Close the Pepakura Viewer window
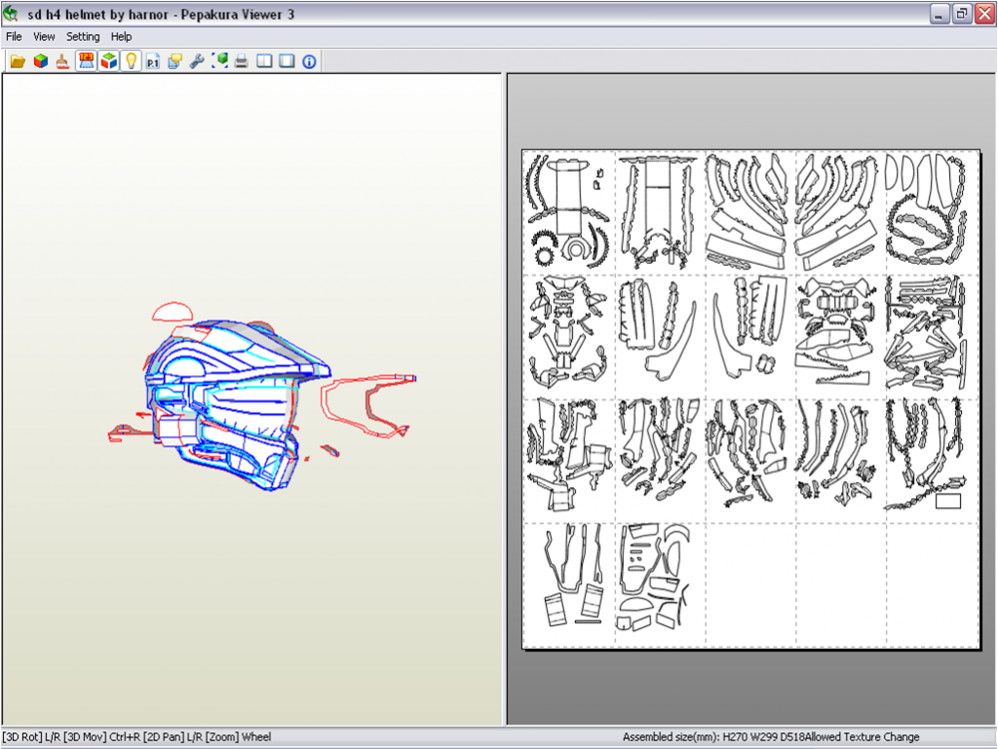The height and width of the screenshot is (749, 998). 984,14
